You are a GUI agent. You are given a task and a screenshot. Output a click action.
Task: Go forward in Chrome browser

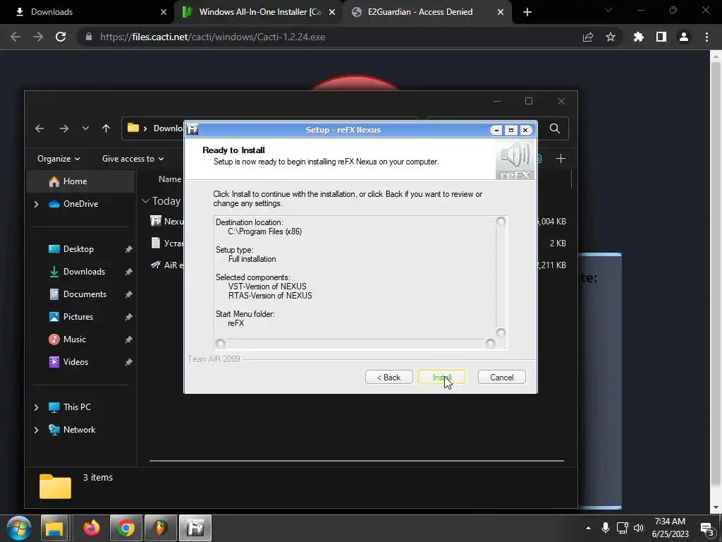pyautogui.click(x=38, y=37)
